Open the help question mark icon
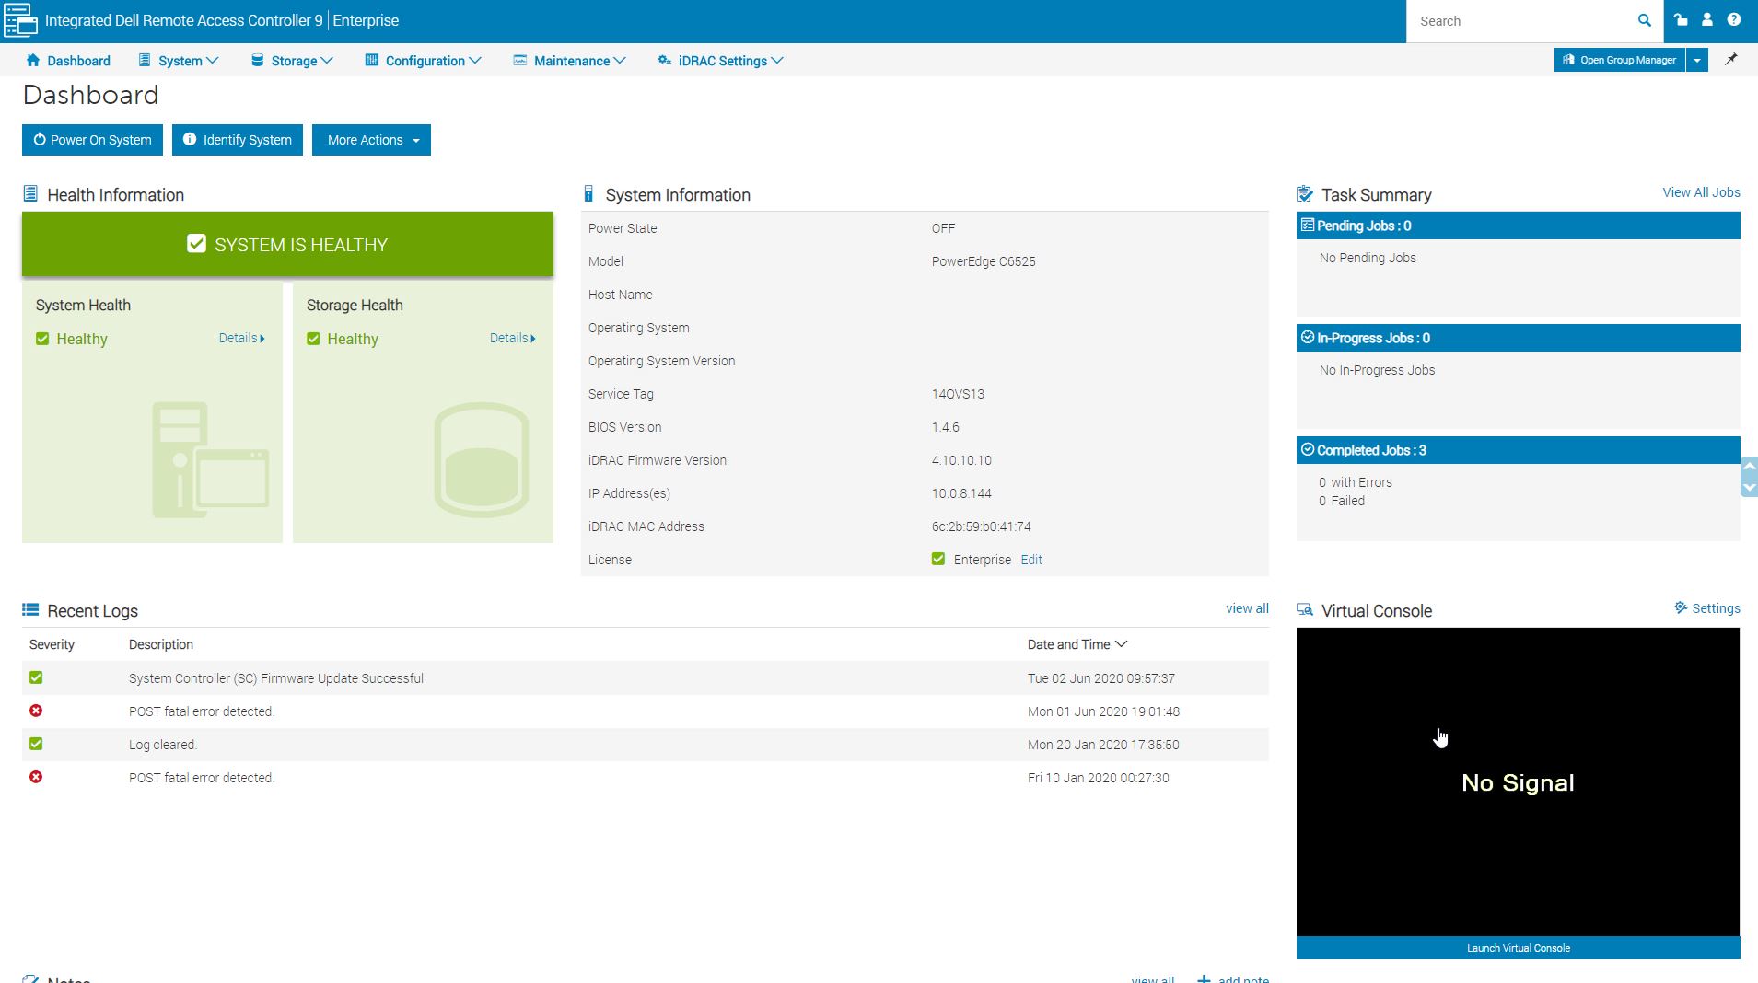The image size is (1758, 983). pyautogui.click(x=1733, y=19)
